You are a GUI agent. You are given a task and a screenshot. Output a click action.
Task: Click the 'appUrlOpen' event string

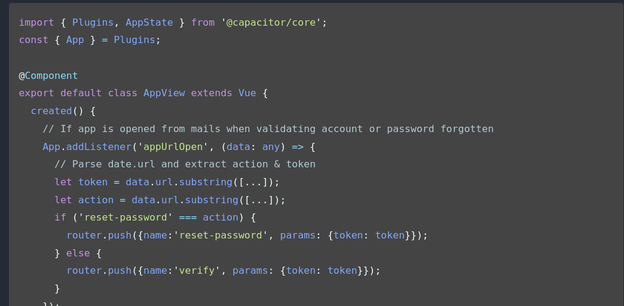point(173,146)
